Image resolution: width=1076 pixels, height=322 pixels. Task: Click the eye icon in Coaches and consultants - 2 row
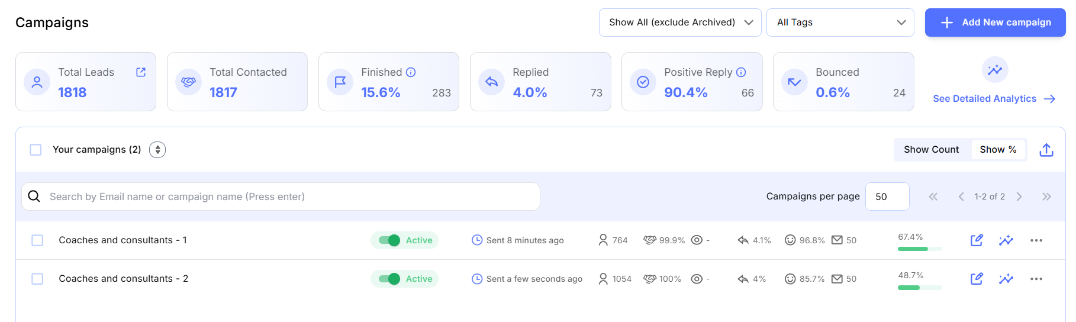click(697, 279)
